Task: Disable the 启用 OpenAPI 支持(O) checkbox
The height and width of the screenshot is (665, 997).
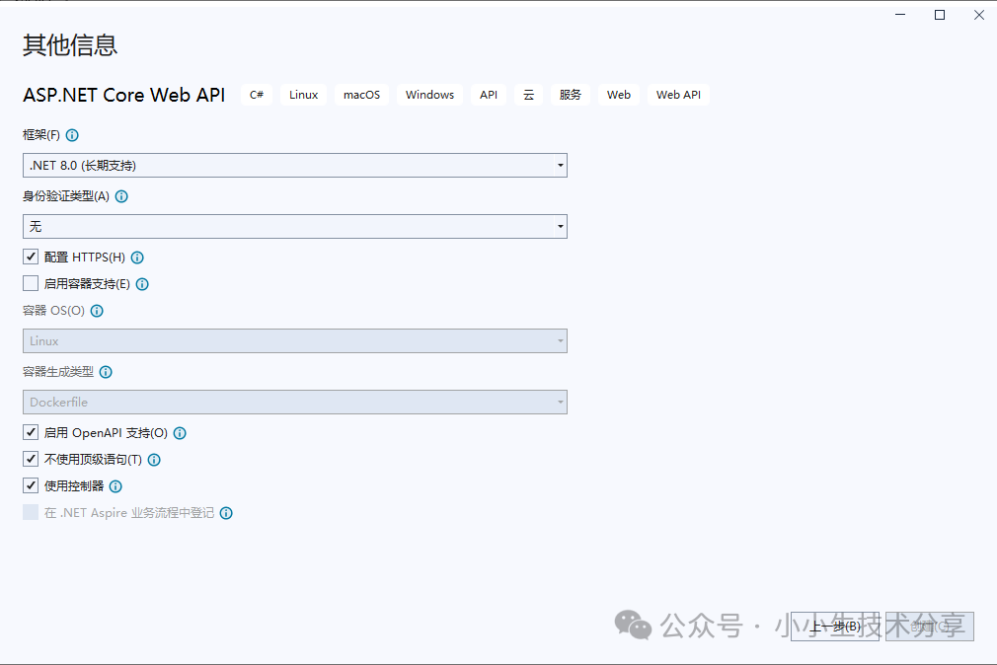Action: [x=31, y=432]
